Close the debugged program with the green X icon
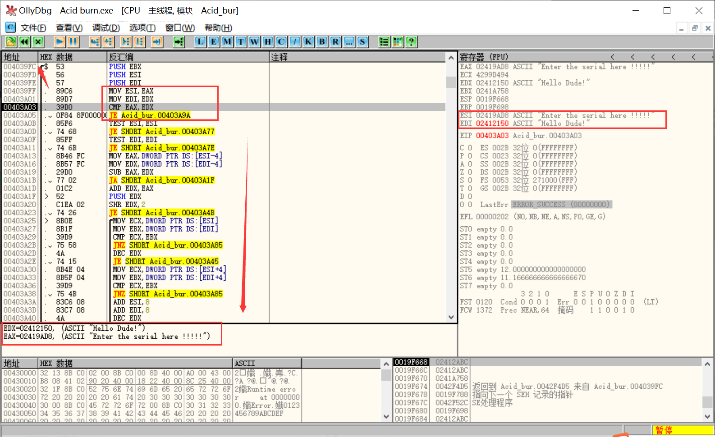Image resolution: width=715 pixels, height=437 pixels. pos(38,42)
